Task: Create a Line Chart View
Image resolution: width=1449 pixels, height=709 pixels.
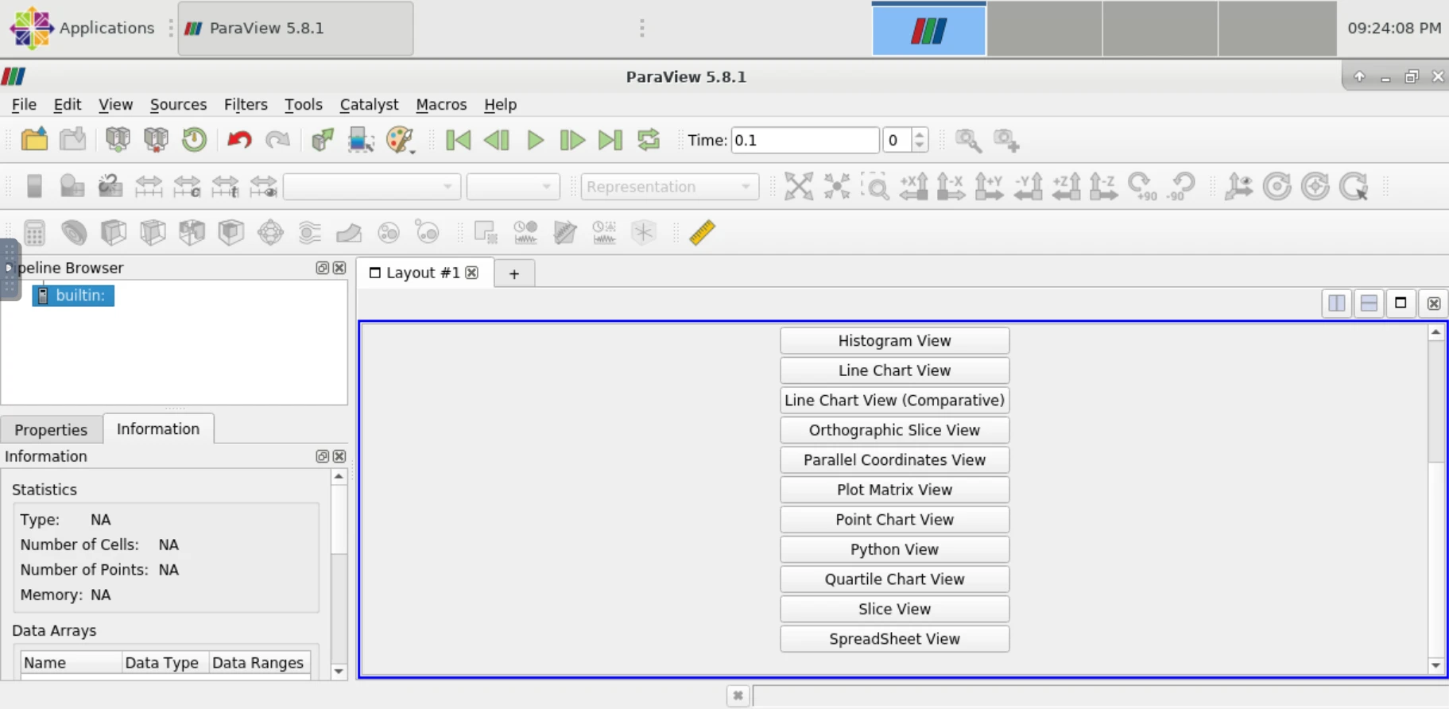Action: click(x=894, y=370)
